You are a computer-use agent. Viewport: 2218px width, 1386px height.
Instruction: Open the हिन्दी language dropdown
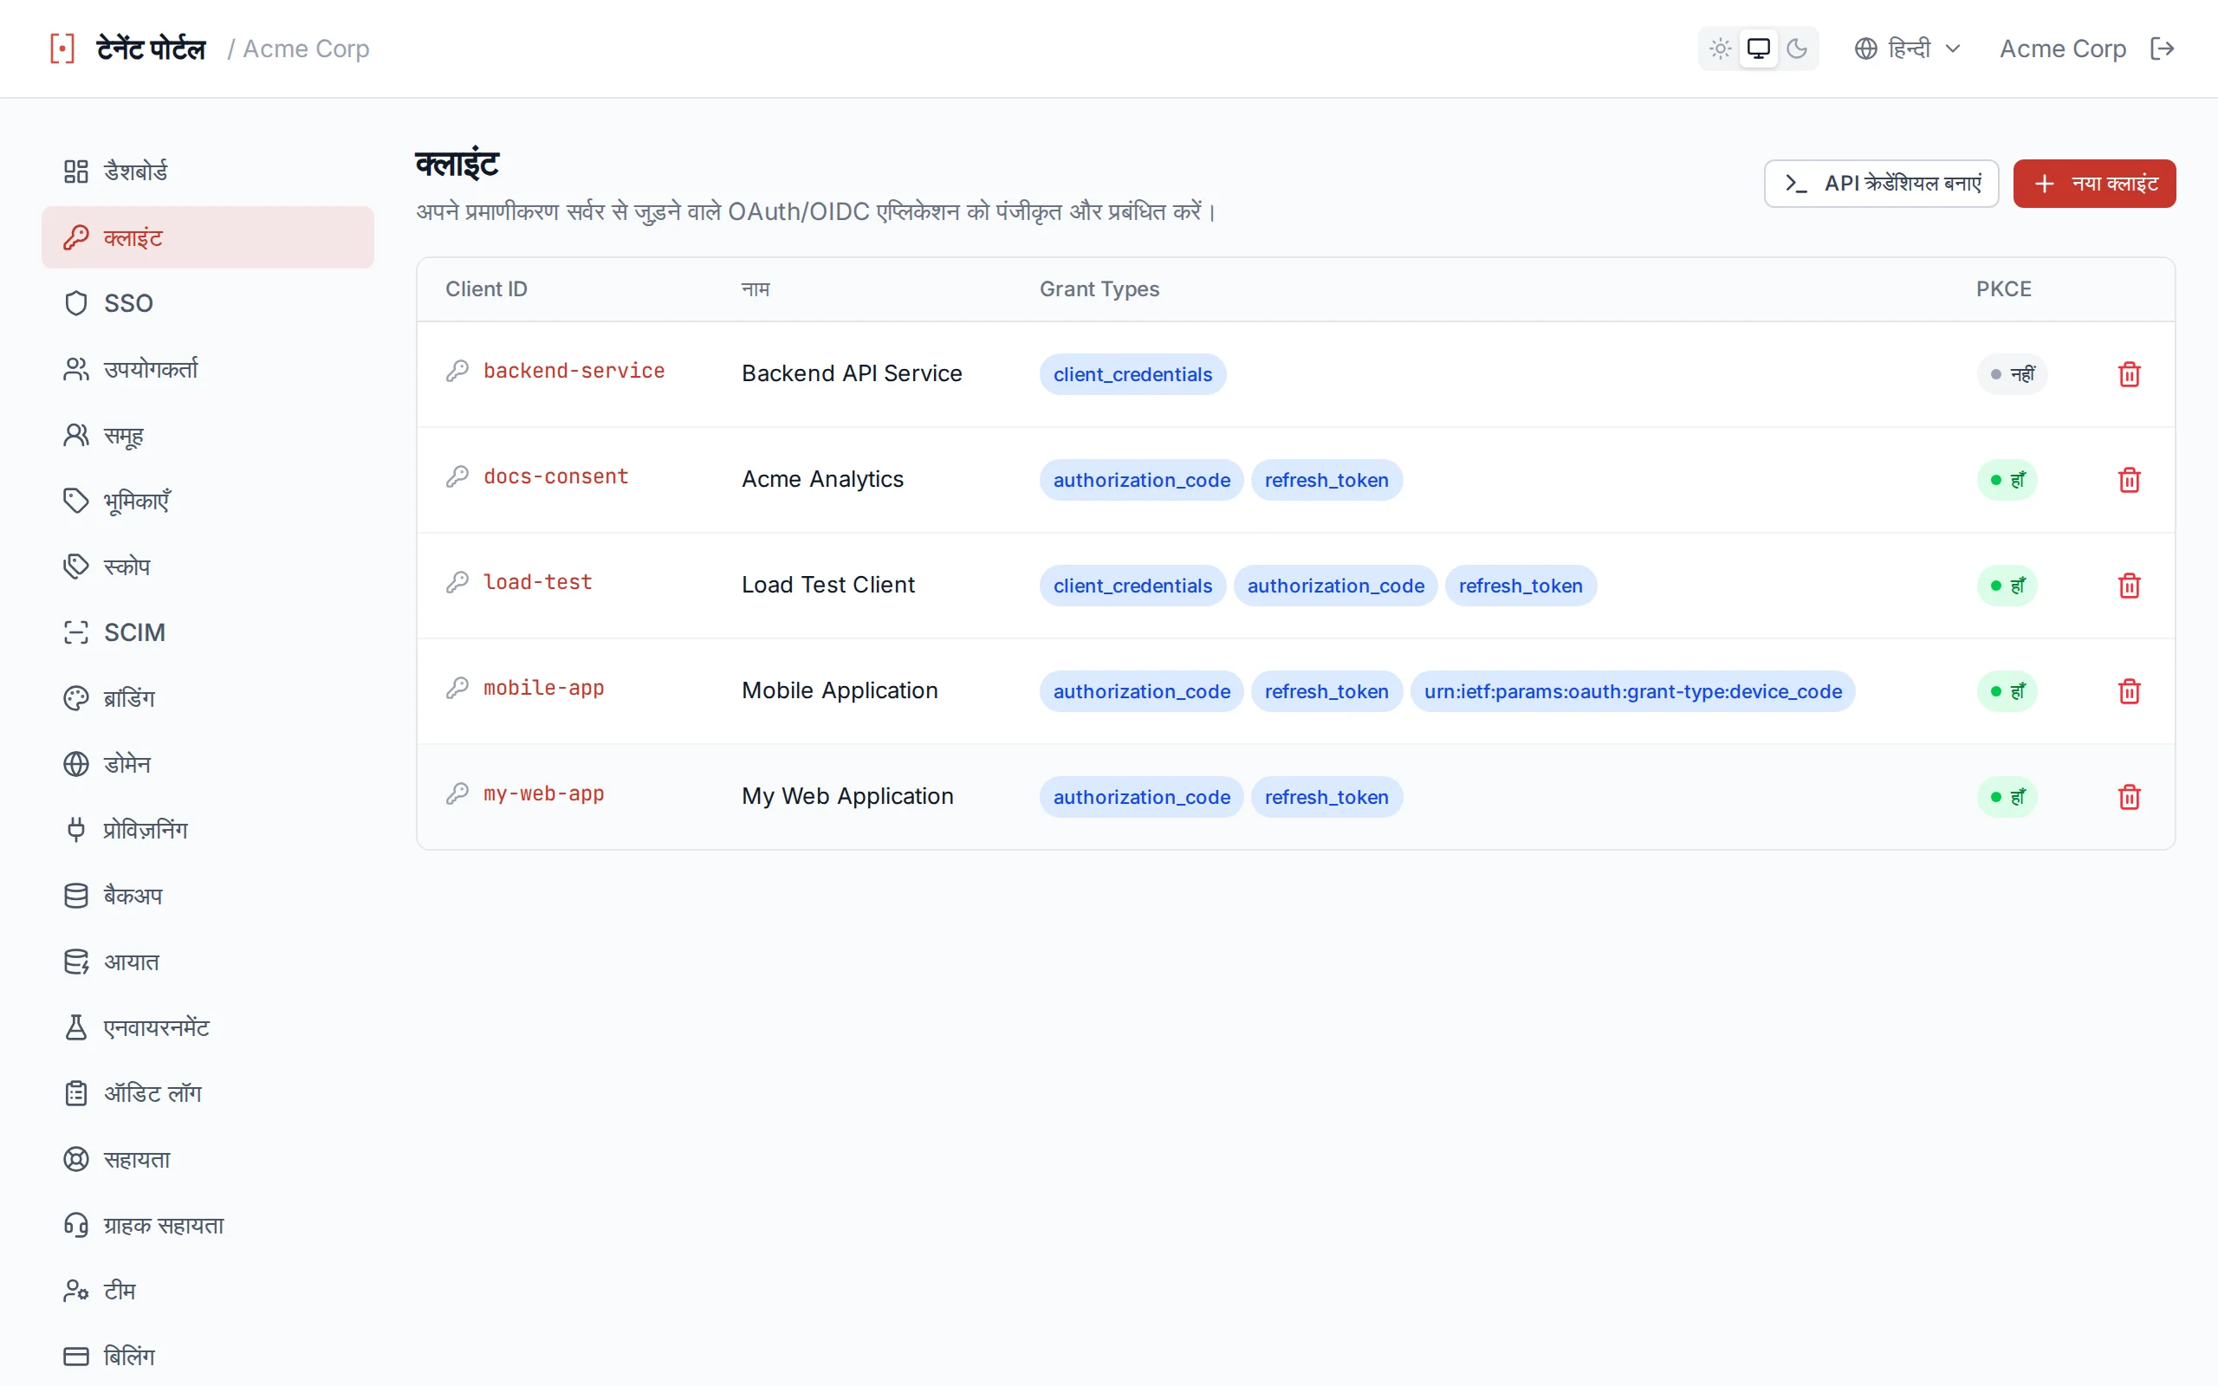pos(1906,49)
